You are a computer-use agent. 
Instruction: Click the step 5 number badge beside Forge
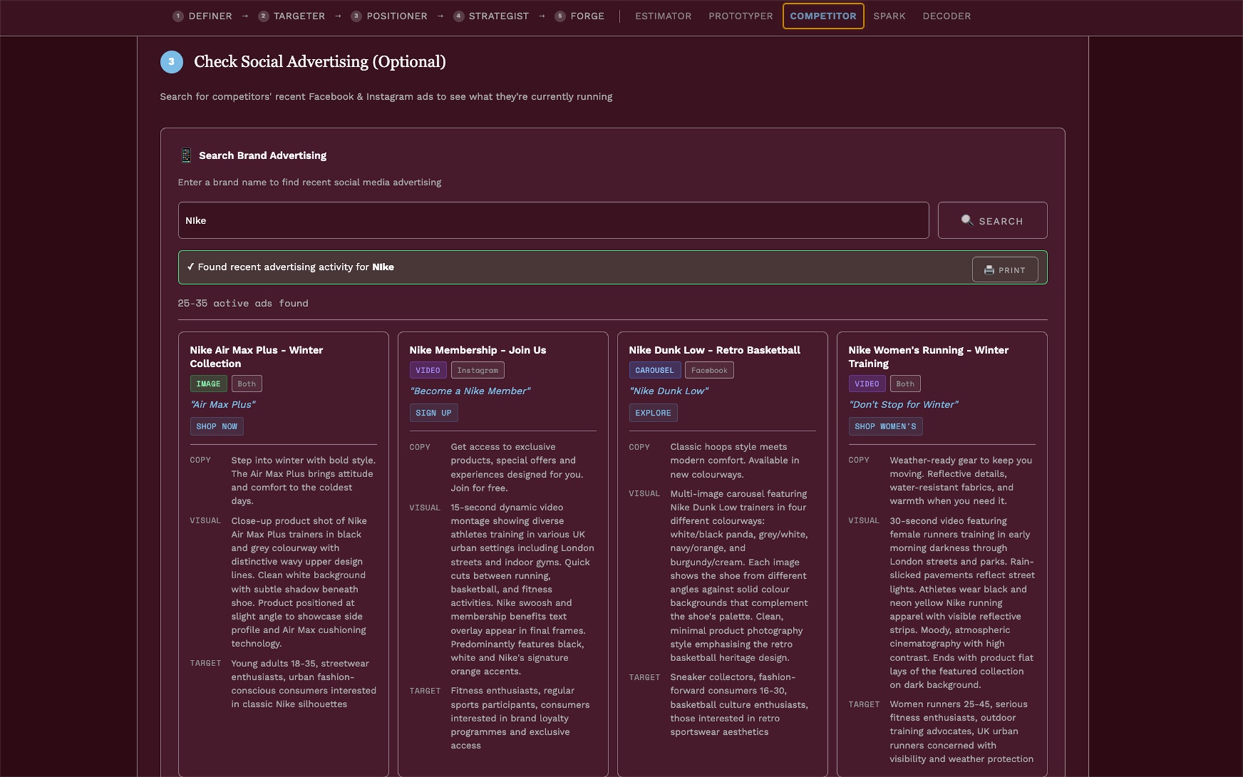pyautogui.click(x=560, y=16)
